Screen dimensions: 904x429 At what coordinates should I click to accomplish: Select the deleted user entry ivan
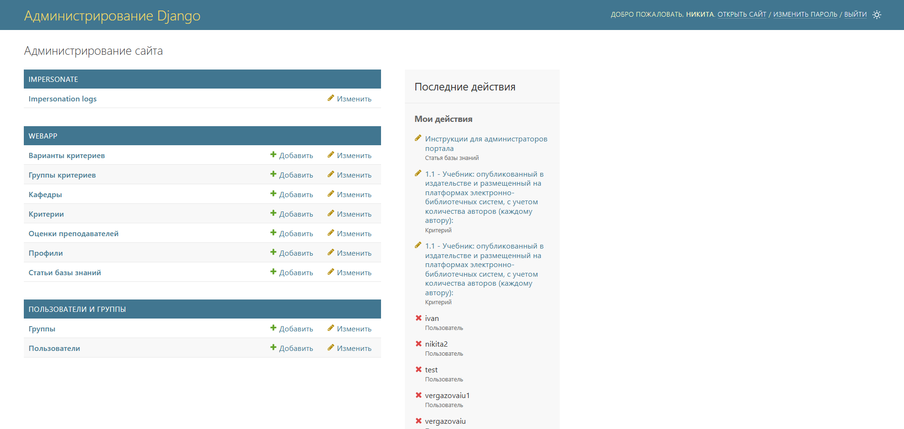(432, 318)
